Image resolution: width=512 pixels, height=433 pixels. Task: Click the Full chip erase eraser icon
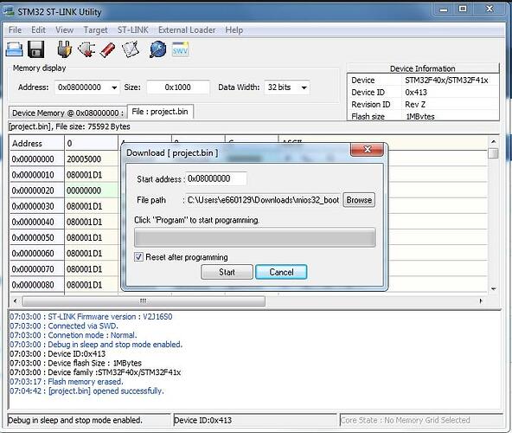point(108,49)
